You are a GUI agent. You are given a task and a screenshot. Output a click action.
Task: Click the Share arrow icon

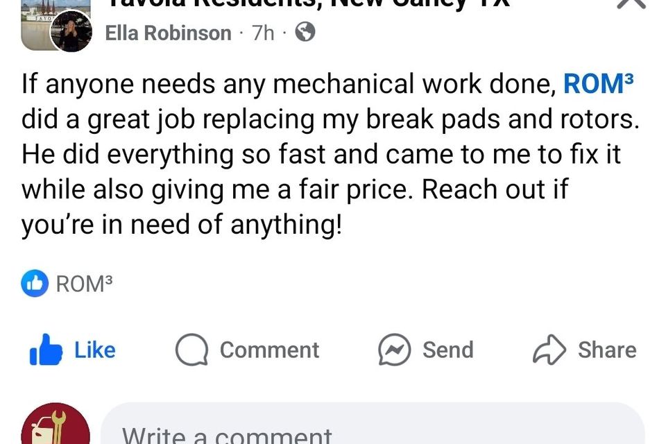[549, 350]
